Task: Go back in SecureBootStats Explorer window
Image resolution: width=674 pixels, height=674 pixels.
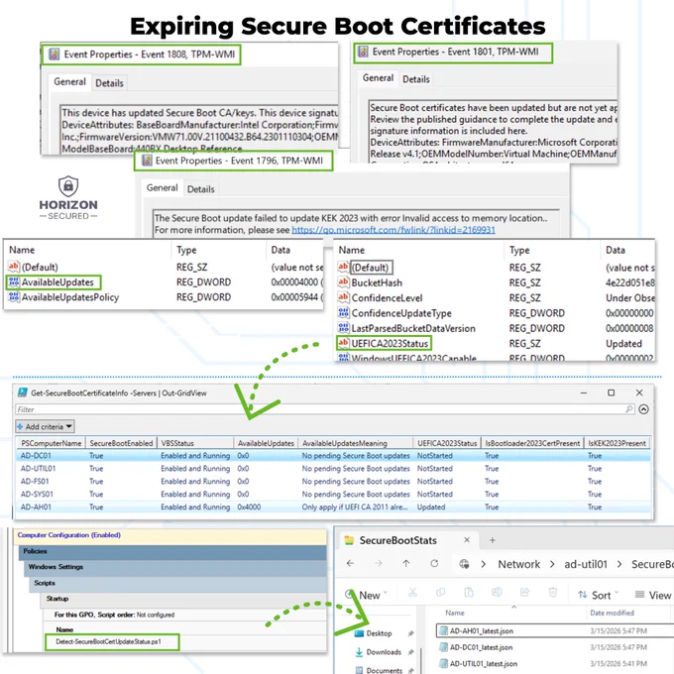Action: click(350, 564)
